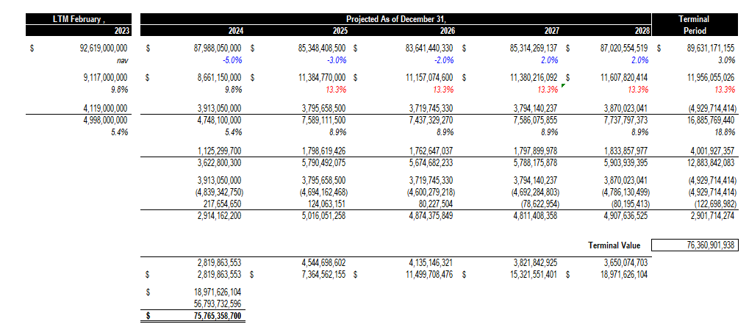Select the cell with 80,227,504
The width and height of the screenshot is (749, 327).
pos(436,204)
